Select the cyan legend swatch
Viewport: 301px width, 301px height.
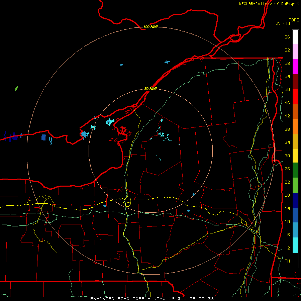295,245
